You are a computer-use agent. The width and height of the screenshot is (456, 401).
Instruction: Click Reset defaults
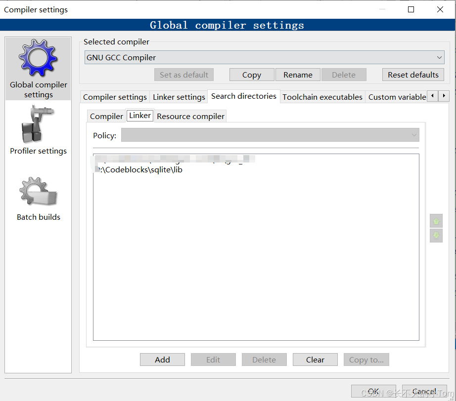click(x=413, y=75)
